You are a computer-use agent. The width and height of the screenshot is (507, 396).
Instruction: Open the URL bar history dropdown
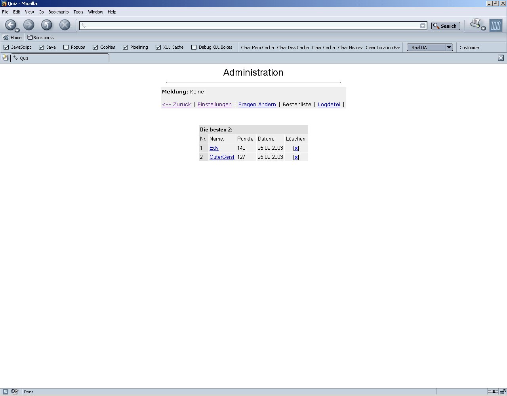(x=423, y=26)
